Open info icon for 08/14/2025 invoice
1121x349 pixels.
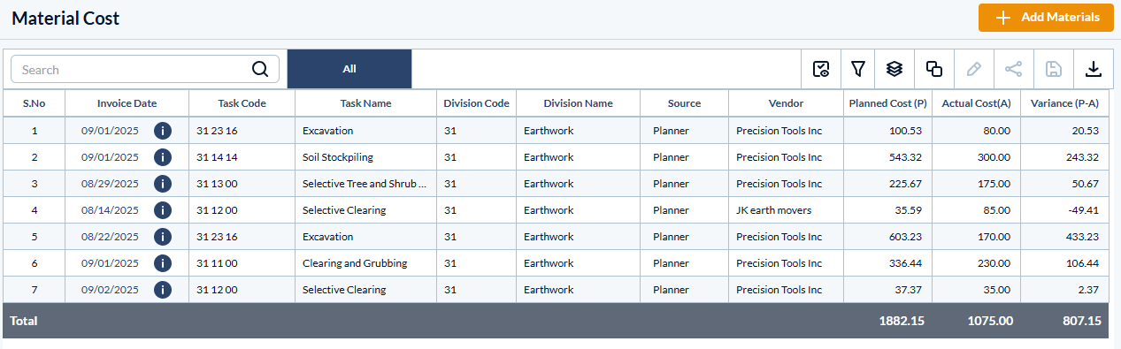163,210
